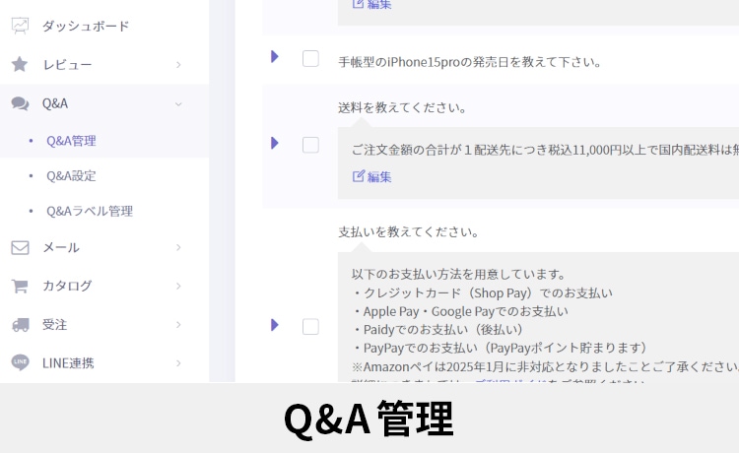Click the line 以下のお支払い方法を用意しています。
The width and height of the screenshot is (739, 453).
point(458,274)
